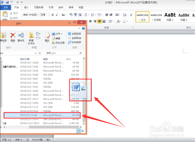Click the Decrease Indent icon
The image size is (195, 142).
click(107, 15)
